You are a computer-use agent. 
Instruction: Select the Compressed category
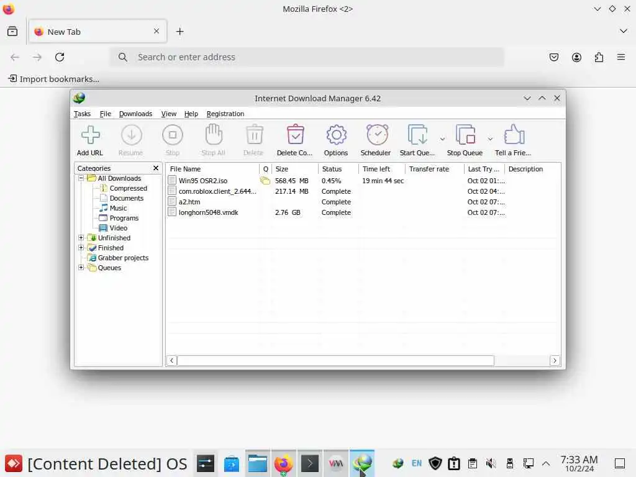tap(128, 188)
